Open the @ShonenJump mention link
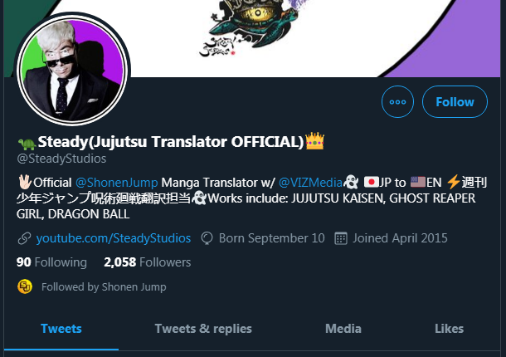506x357 pixels. (116, 183)
